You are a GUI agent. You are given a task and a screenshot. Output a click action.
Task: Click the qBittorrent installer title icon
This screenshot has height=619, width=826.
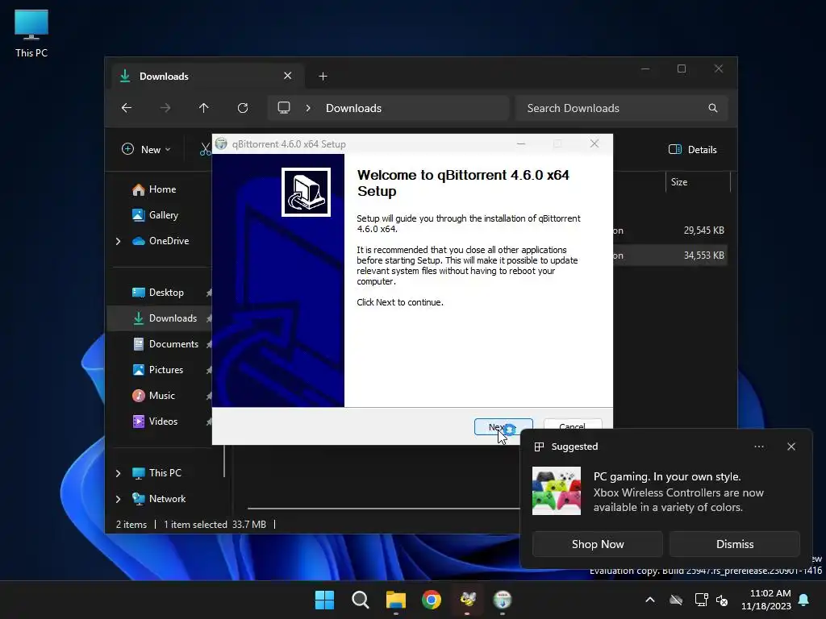coord(221,143)
